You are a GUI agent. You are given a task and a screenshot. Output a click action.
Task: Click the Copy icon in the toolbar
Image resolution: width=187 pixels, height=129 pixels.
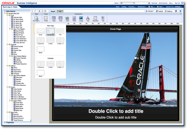coord(42,11)
